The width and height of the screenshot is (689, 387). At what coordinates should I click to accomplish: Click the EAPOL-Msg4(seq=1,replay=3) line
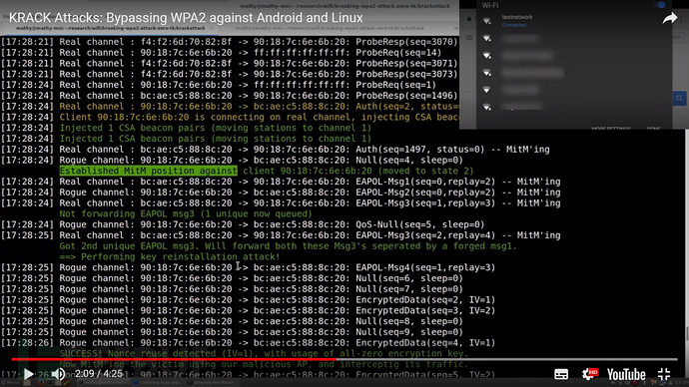click(x=248, y=267)
